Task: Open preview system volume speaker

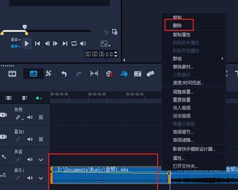Action: coord(83,44)
